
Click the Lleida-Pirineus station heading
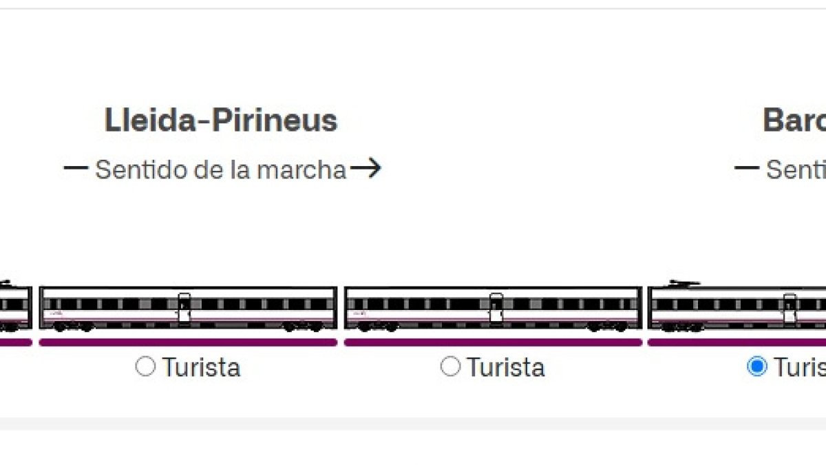click(221, 121)
